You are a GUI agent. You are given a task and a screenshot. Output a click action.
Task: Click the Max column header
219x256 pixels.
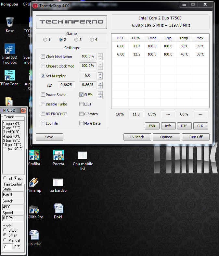pyautogui.click(x=200, y=38)
